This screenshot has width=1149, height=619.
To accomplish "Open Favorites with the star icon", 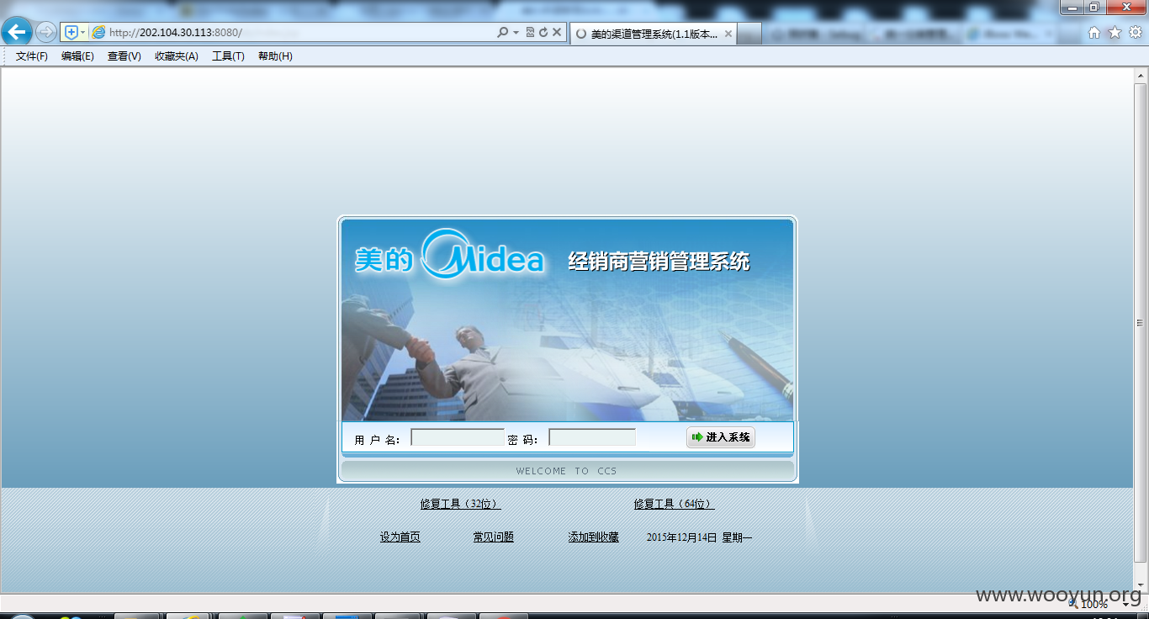I will click(1115, 32).
